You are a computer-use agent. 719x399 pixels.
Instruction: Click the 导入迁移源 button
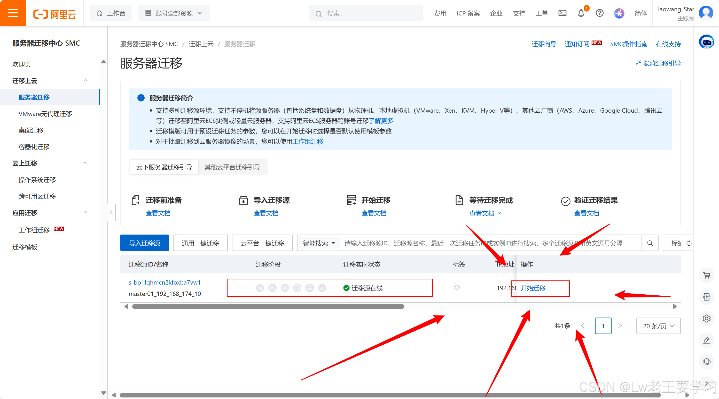tap(144, 243)
